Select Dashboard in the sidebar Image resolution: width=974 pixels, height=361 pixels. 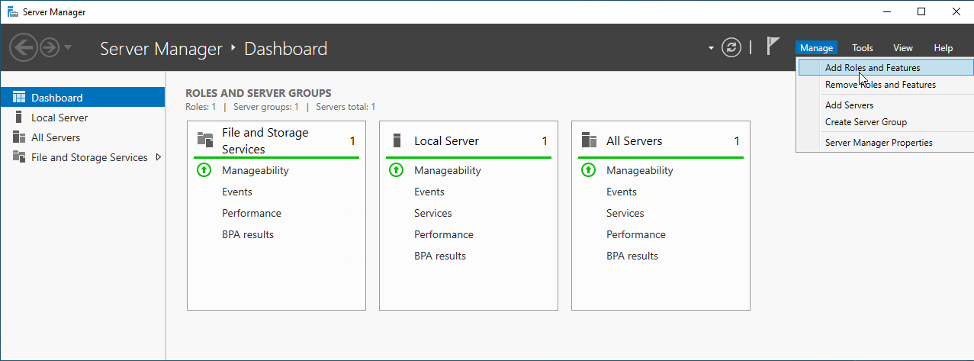(82, 98)
